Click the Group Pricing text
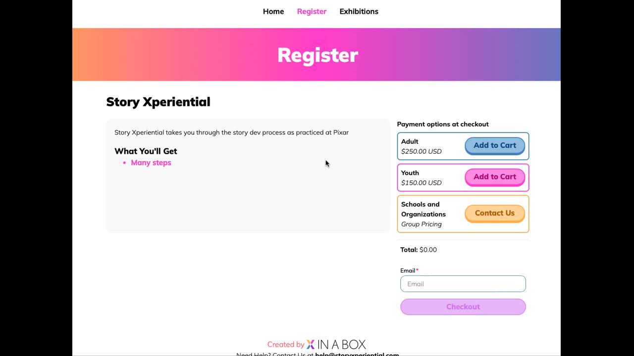The width and height of the screenshot is (634, 356). click(x=421, y=224)
